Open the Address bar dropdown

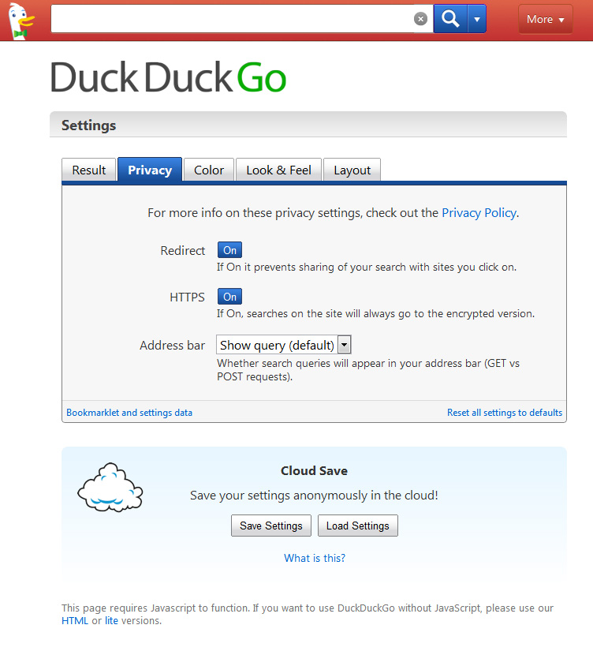coord(284,345)
